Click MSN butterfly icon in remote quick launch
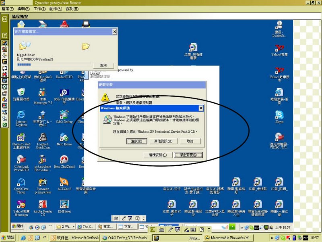 [x=31, y=227]
